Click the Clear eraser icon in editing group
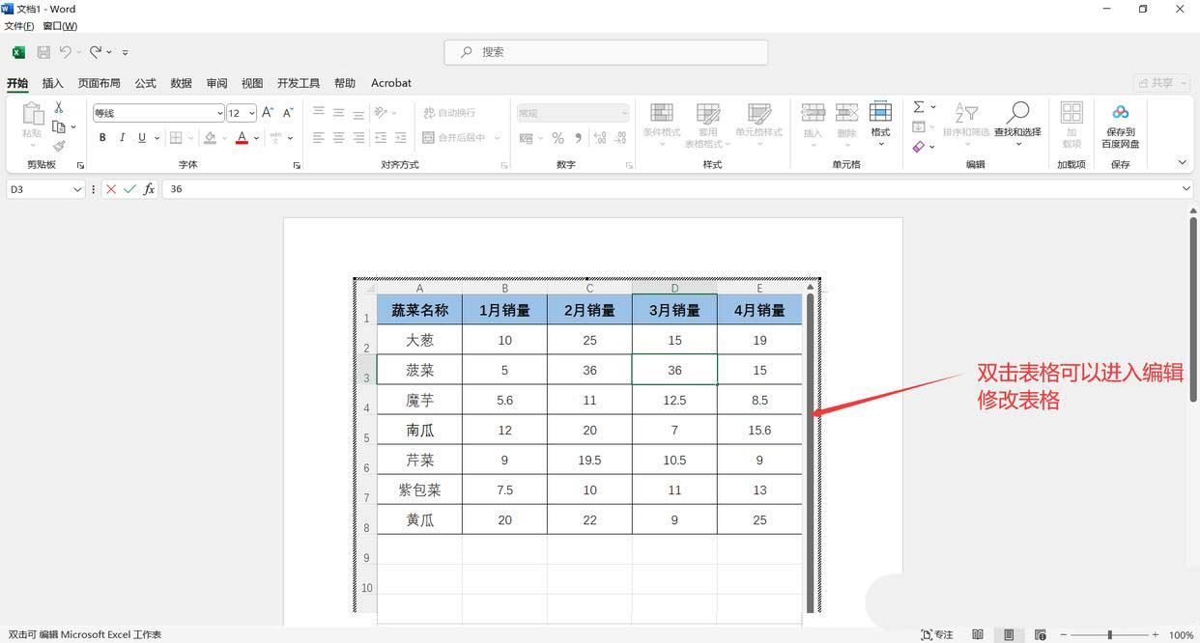Image resolution: width=1200 pixels, height=643 pixels. (919, 147)
